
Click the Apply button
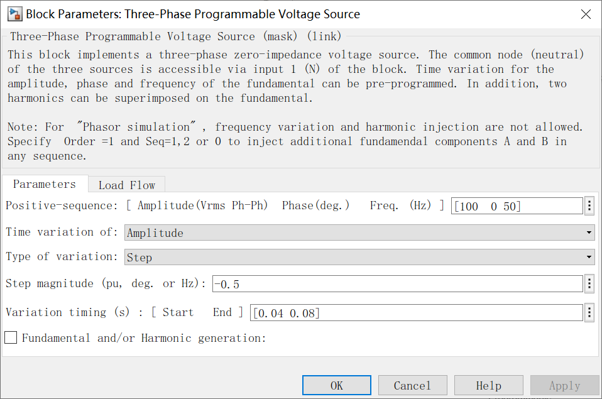(564, 385)
